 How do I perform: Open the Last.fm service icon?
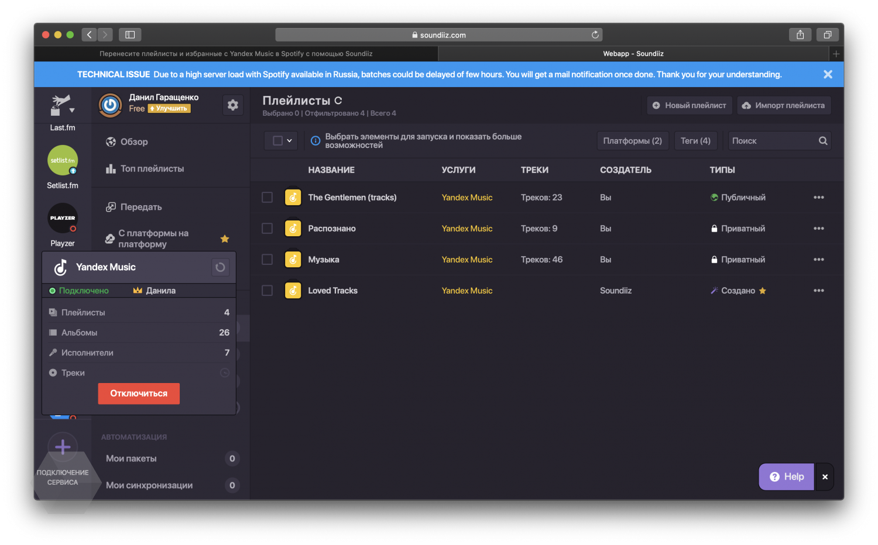point(59,105)
